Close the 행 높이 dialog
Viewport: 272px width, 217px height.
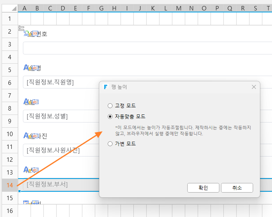coord(254,87)
